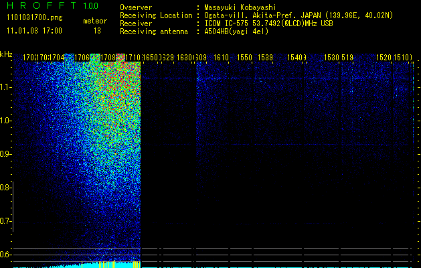Click the 1530 time marker

tap(331, 58)
